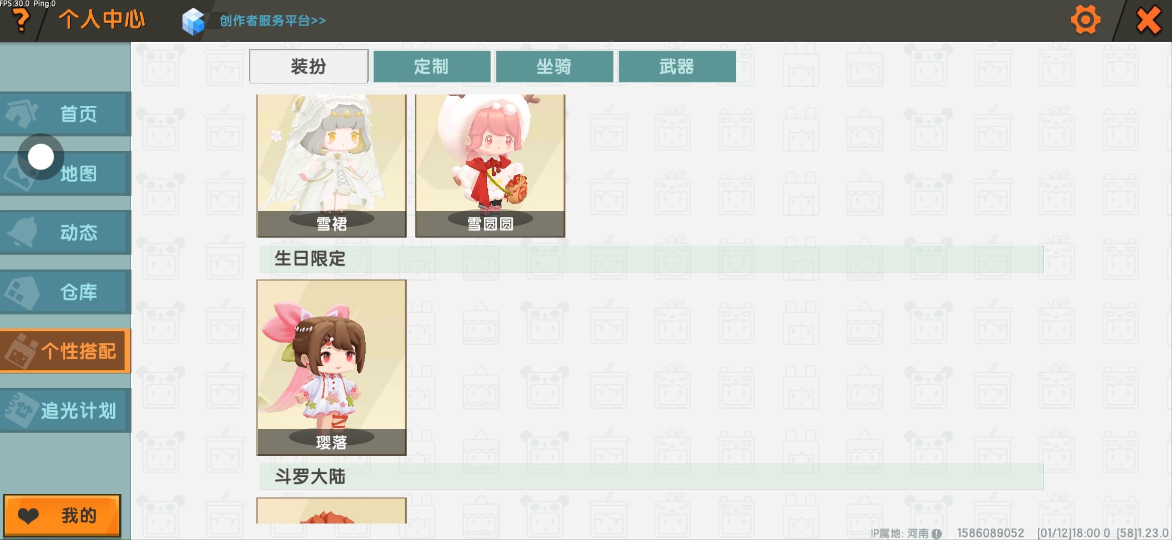Switch to the 定制 tab
The height and width of the screenshot is (540, 1172).
[x=432, y=66]
